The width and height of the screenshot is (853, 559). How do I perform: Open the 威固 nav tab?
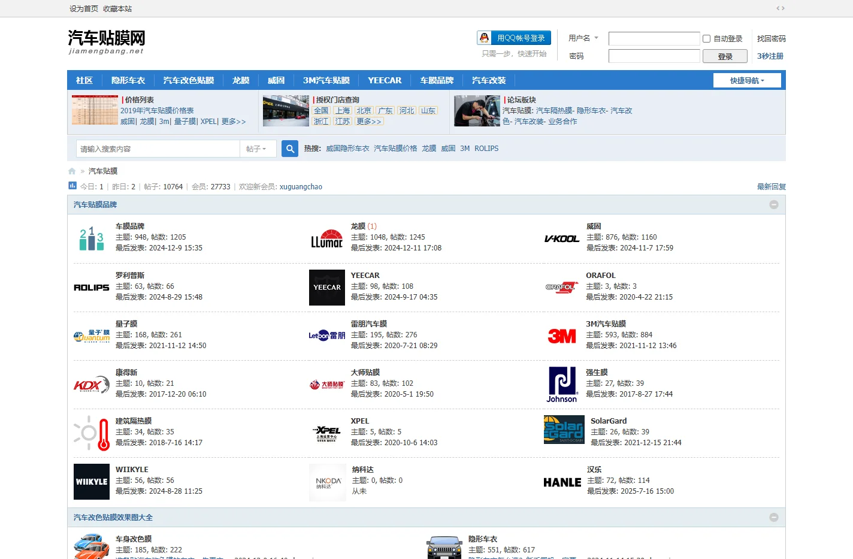(276, 80)
